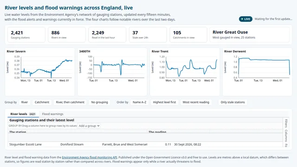Click the LIVE status badge
Image resolution: width=297 pixels, height=167 pixels.
[x=245, y=19]
